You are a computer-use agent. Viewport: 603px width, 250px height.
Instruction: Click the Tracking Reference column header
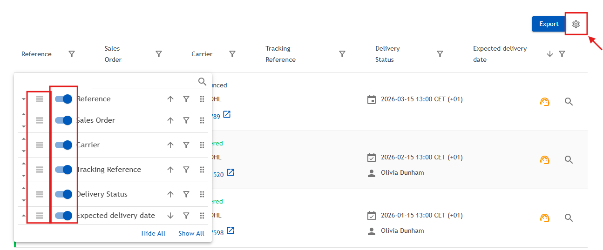coord(280,54)
